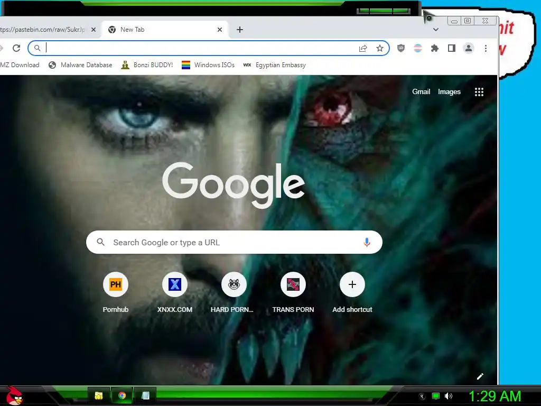Customize this page with pencil icon

tap(480, 376)
